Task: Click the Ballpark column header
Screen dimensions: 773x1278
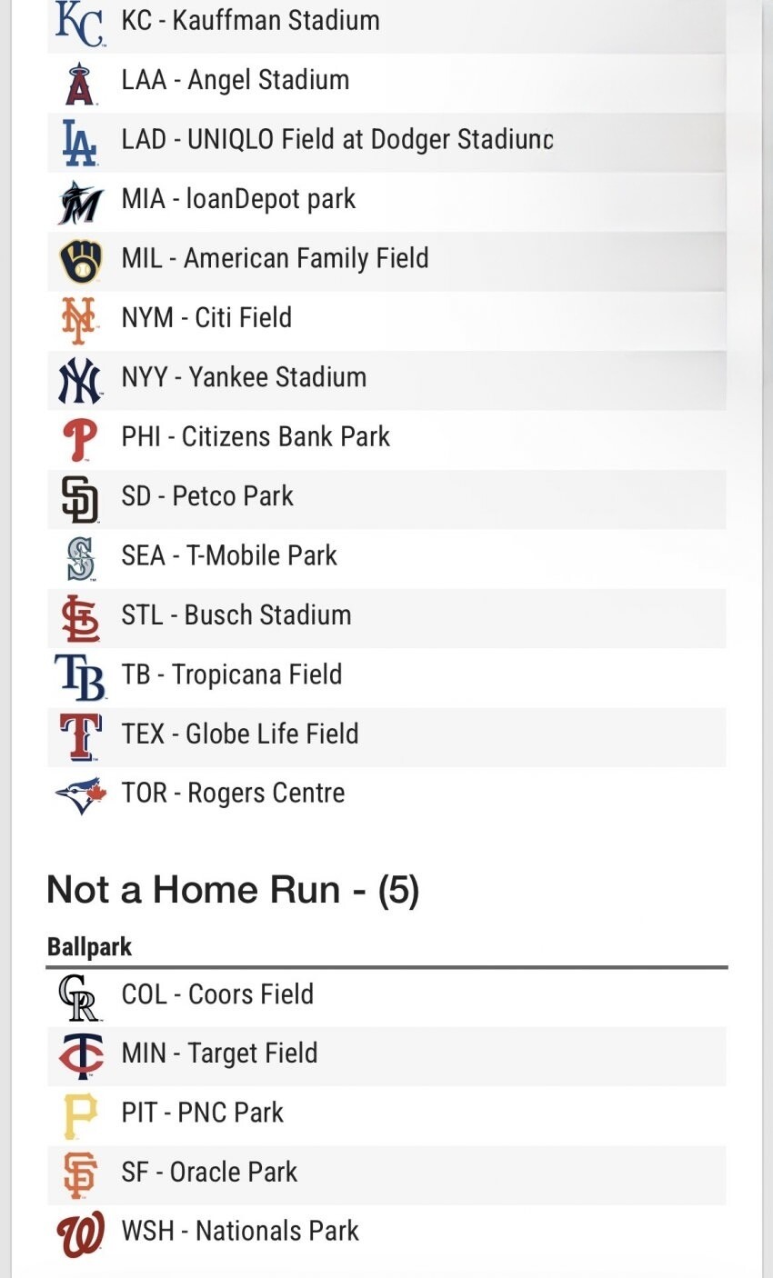Action: tap(89, 946)
